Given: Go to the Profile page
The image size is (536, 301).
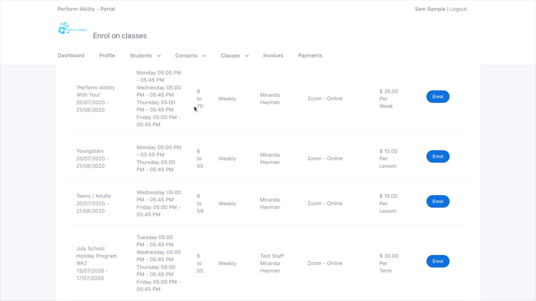Looking at the screenshot, I should point(107,56).
